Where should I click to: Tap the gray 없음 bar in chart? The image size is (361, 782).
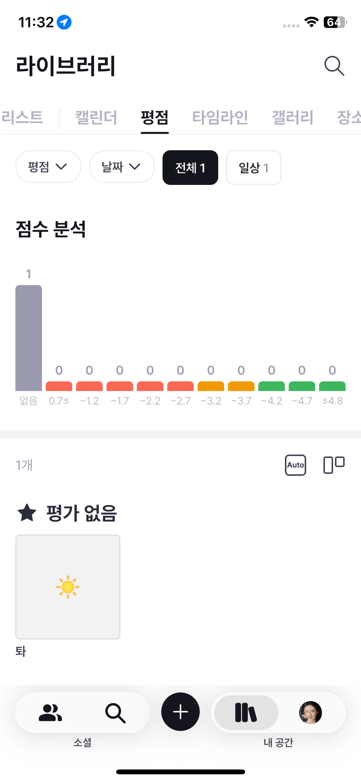pyautogui.click(x=29, y=338)
